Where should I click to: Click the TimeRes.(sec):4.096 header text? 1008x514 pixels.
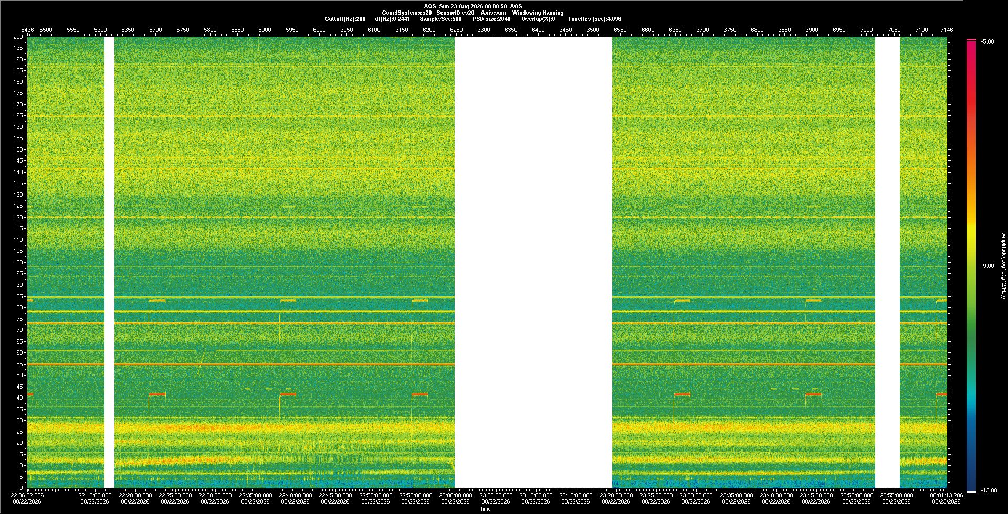click(594, 19)
